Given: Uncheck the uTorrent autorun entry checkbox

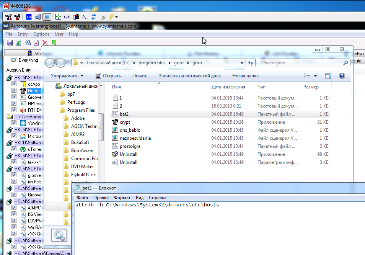Looking at the screenshot, I should [x=14, y=149].
